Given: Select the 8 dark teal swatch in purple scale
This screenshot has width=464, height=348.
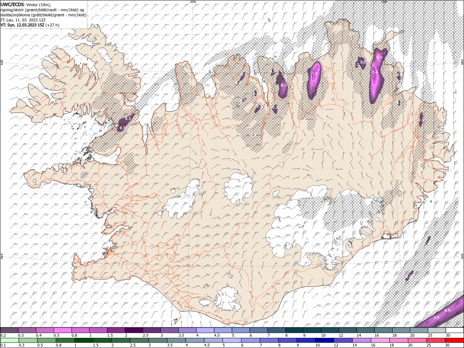Looking at the screenshot, I should [x=294, y=330].
